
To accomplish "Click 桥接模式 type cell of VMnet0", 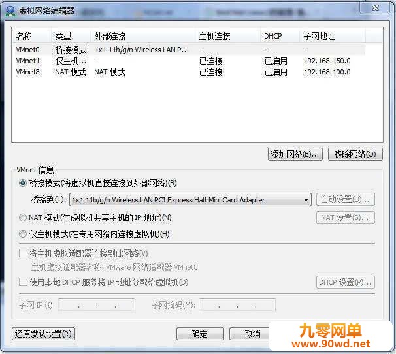I will click(71, 50).
